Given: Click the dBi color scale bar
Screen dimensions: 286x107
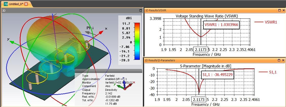Looking at the screenshot, I should pyautogui.click(x=137, y=41).
